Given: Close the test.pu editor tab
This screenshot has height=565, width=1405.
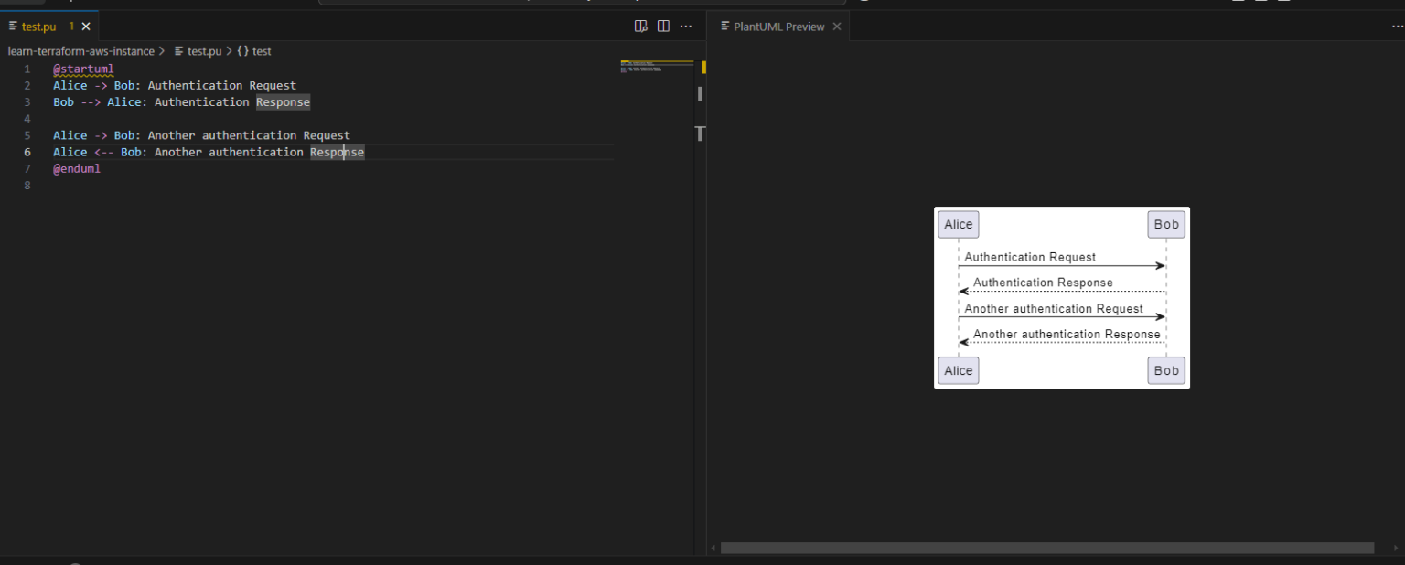Looking at the screenshot, I should click(x=85, y=26).
